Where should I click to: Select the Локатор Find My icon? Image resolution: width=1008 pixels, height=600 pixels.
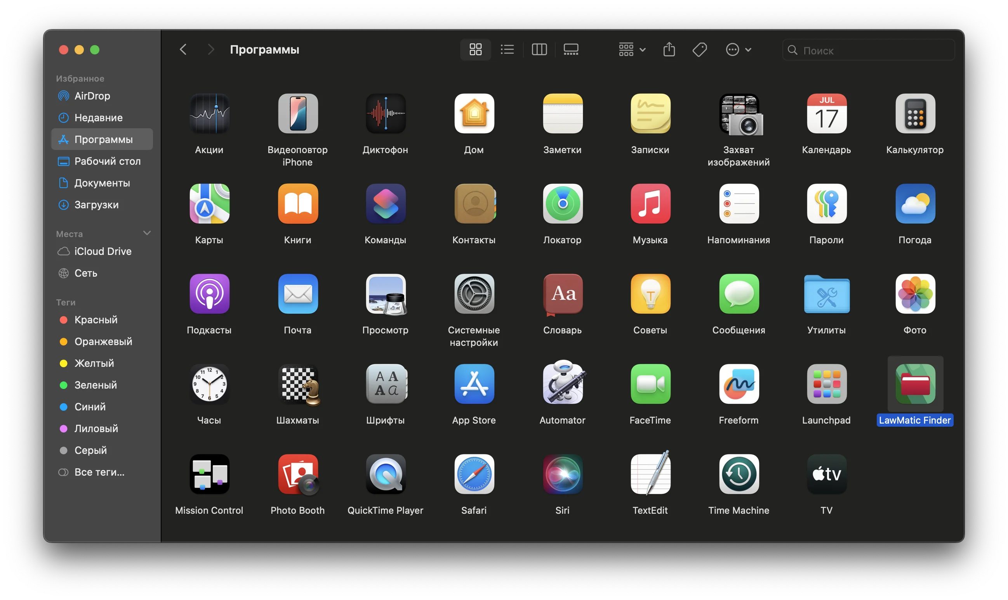pyautogui.click(x=563, y=204)
